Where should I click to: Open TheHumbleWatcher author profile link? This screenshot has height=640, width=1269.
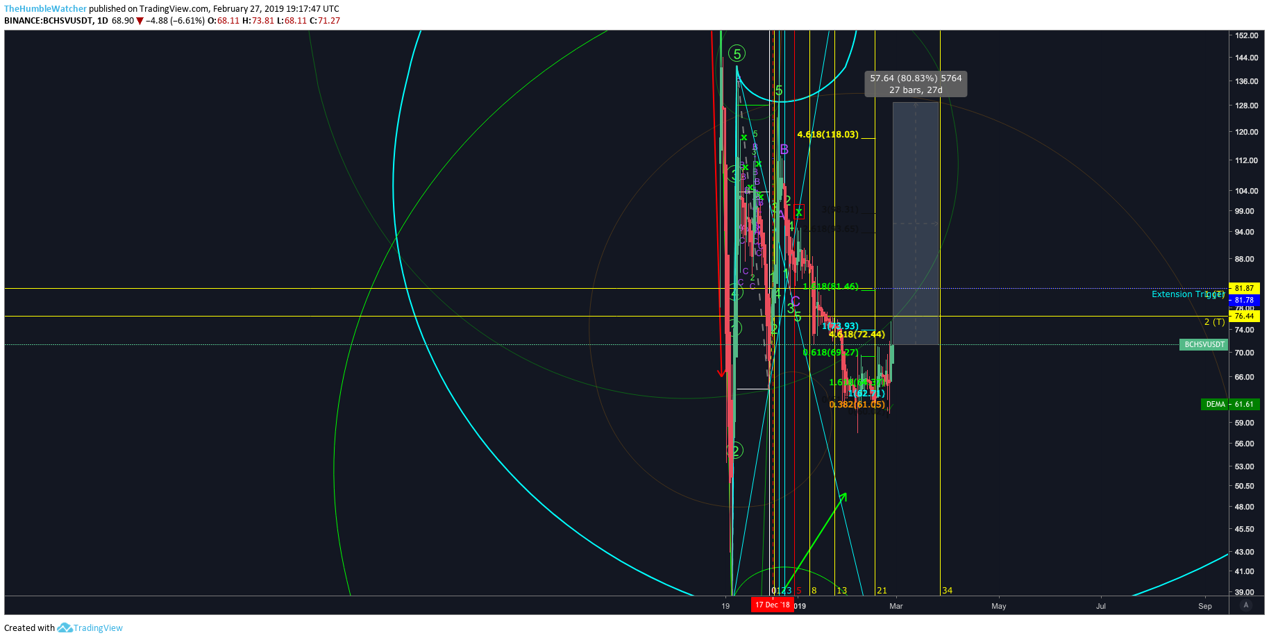[46, 9]
